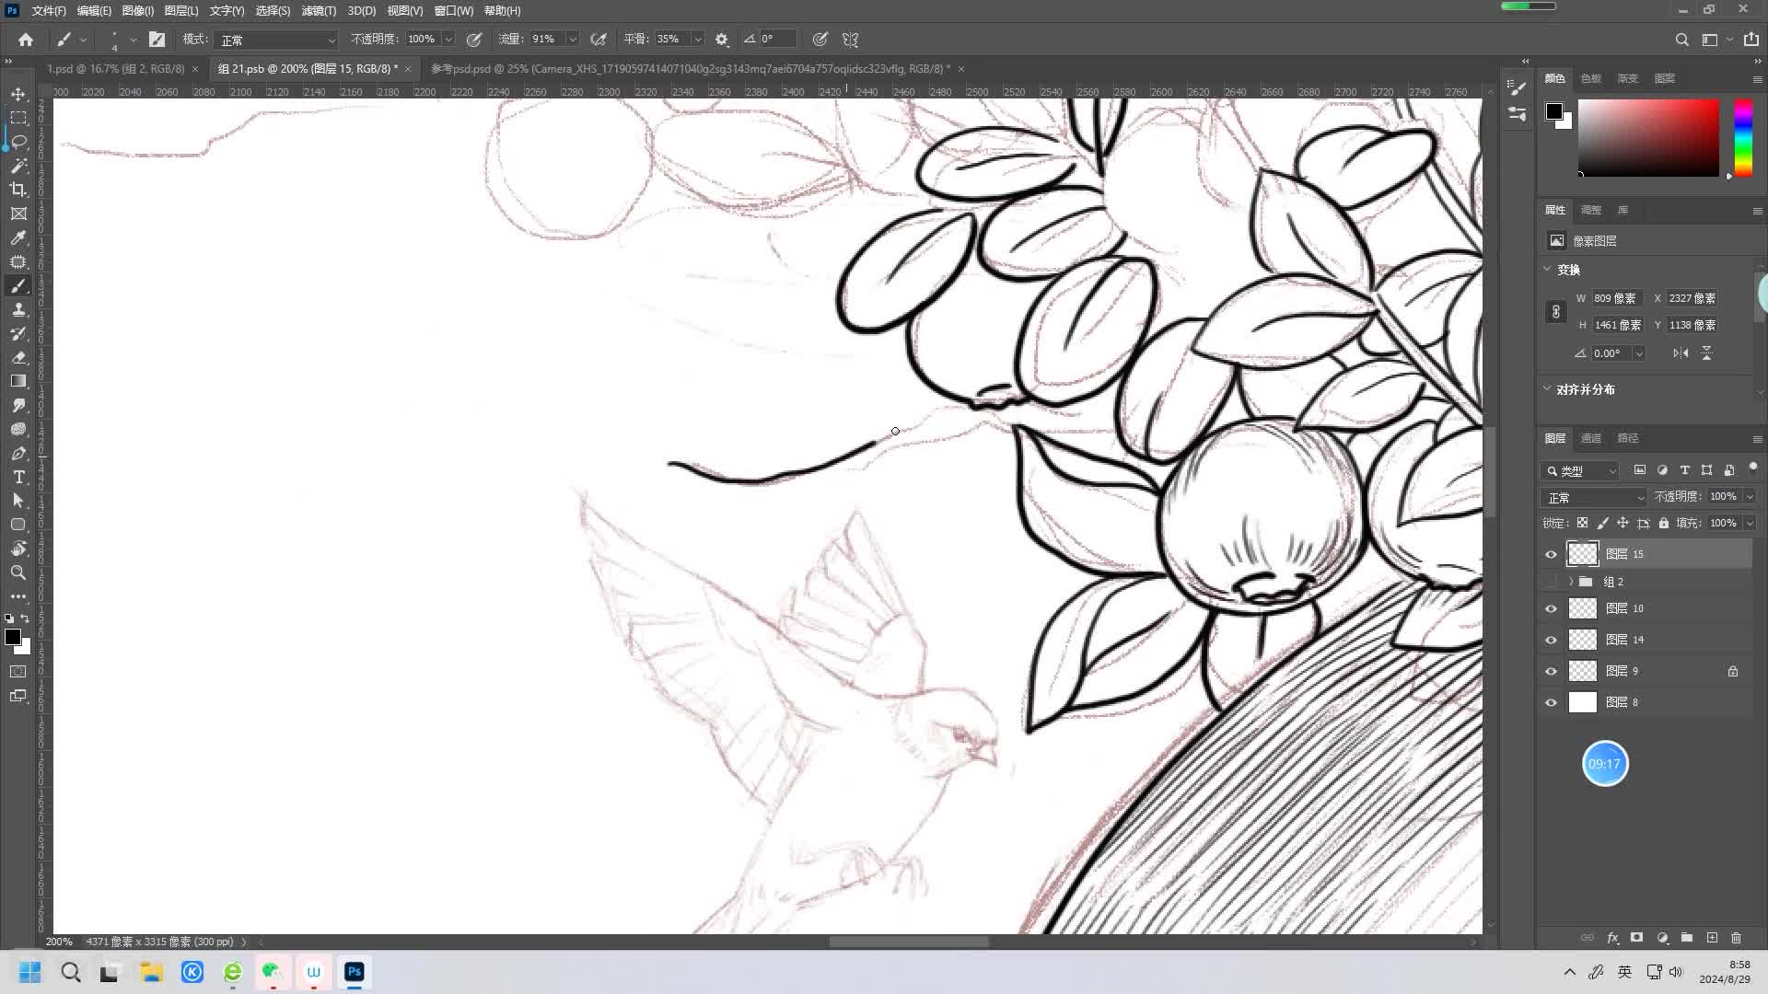The image size is (1768, 994).
Task: Open brush 不透明度 dropdown arrow
Action: coord(448,40)
